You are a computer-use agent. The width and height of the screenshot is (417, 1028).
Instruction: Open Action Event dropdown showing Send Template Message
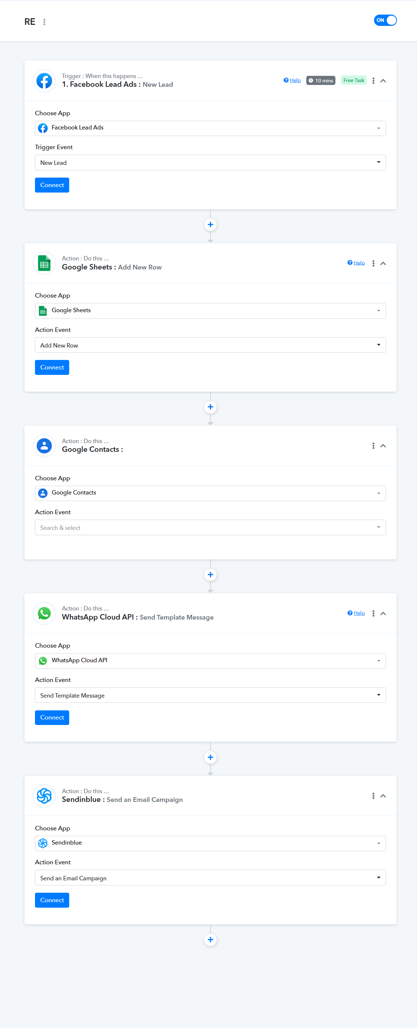210,695
